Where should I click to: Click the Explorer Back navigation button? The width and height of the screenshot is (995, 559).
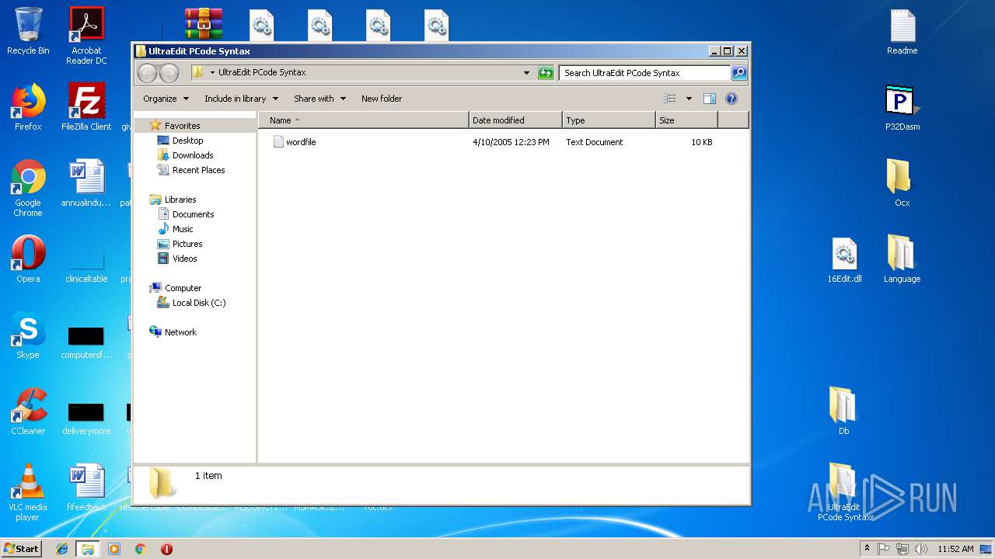pos(147,73)
